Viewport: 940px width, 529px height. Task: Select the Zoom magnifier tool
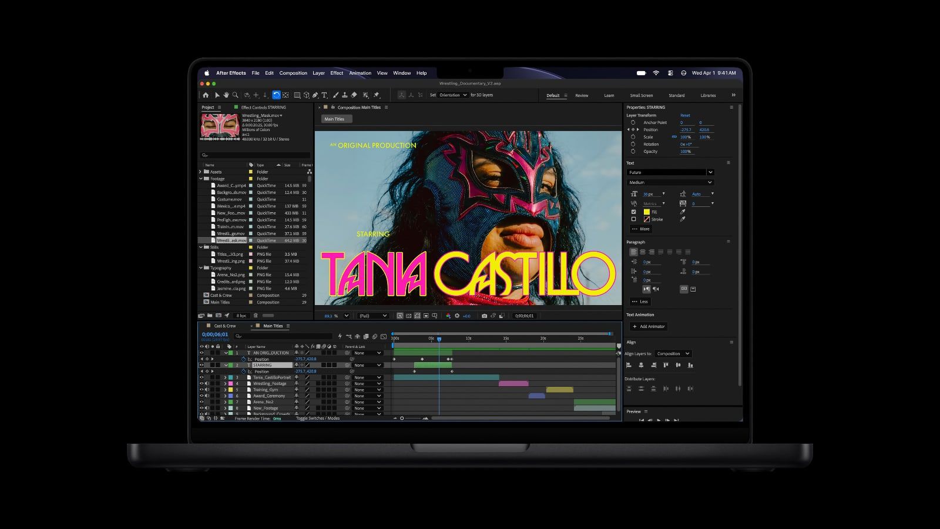(235, 95)
